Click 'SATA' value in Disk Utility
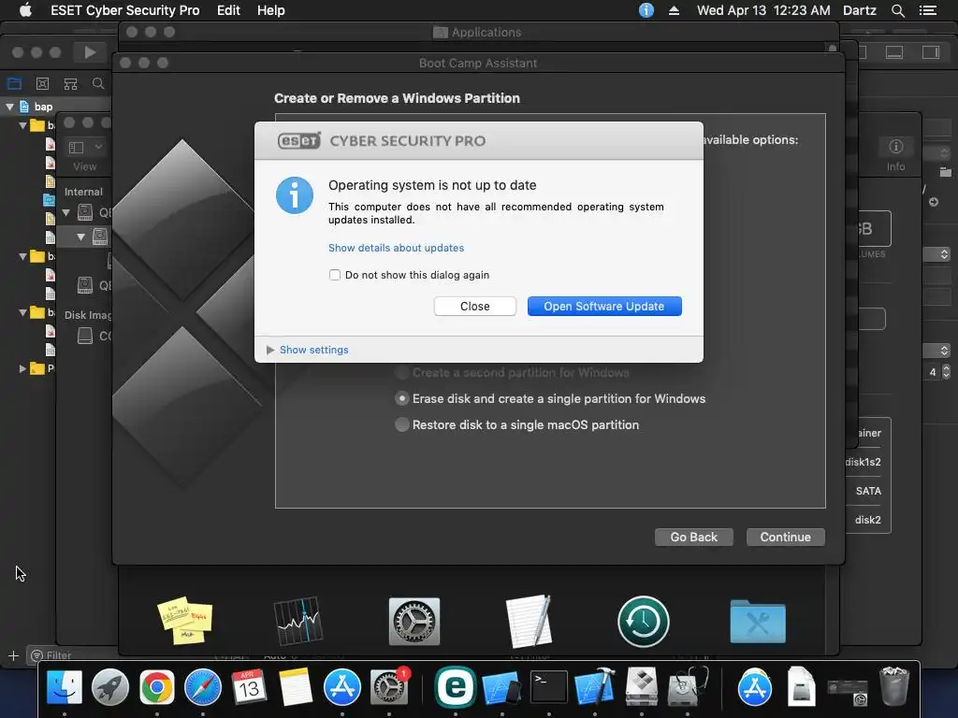958x718 pixels. (x=868, y=491)
